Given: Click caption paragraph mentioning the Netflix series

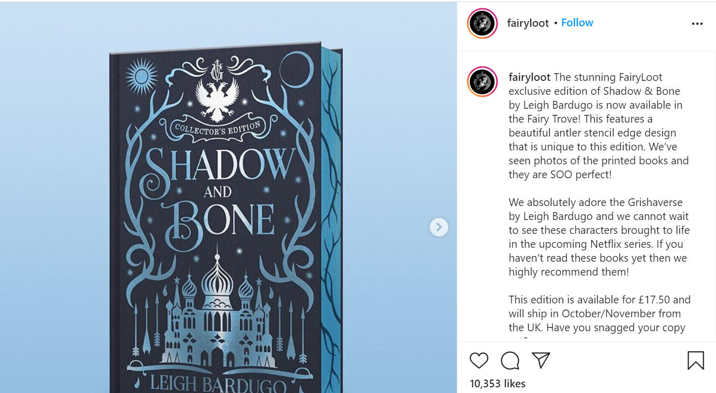Looking at the screenshot, I should 599,237.
